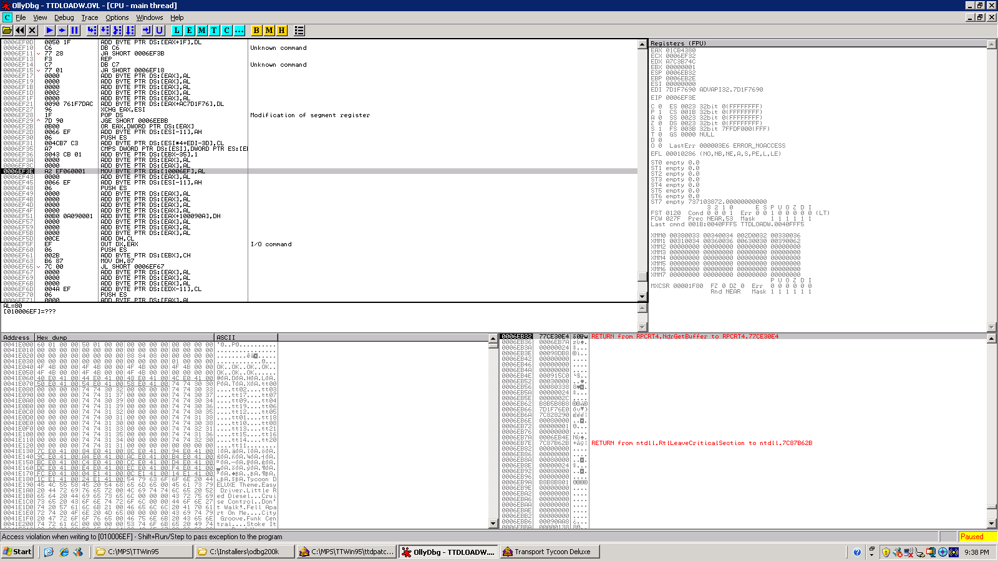The height and width of the screenshot is (561, 998).
Task: Click the Registers (FPU) header bar
Action: (818, 43)
